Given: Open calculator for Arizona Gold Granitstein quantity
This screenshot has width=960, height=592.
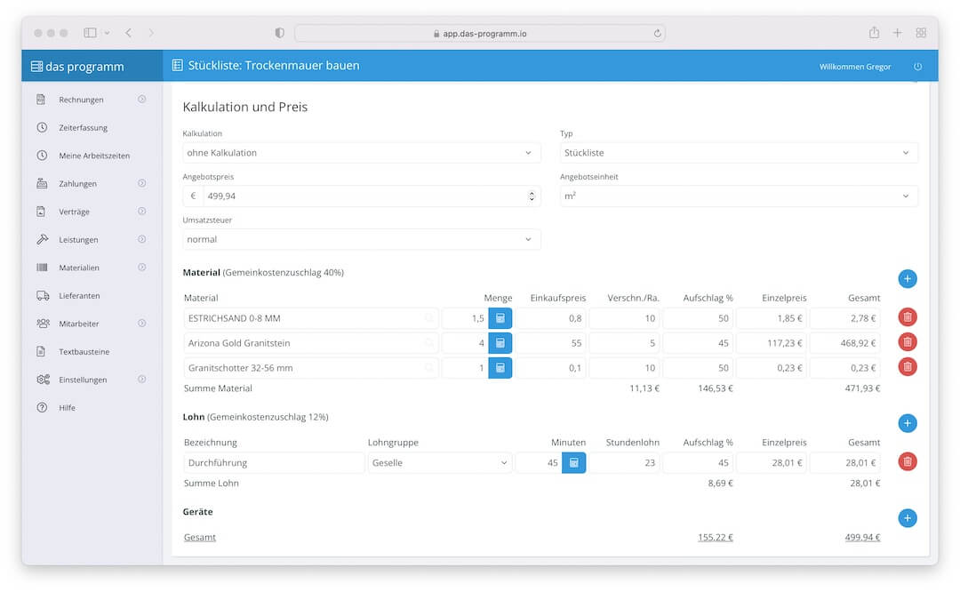Looking at the screenshot, I should pyautogui.click(x=500, y=343).
